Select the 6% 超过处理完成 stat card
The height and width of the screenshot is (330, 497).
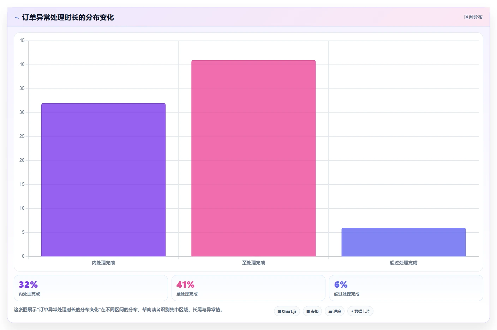pos(406,288)
